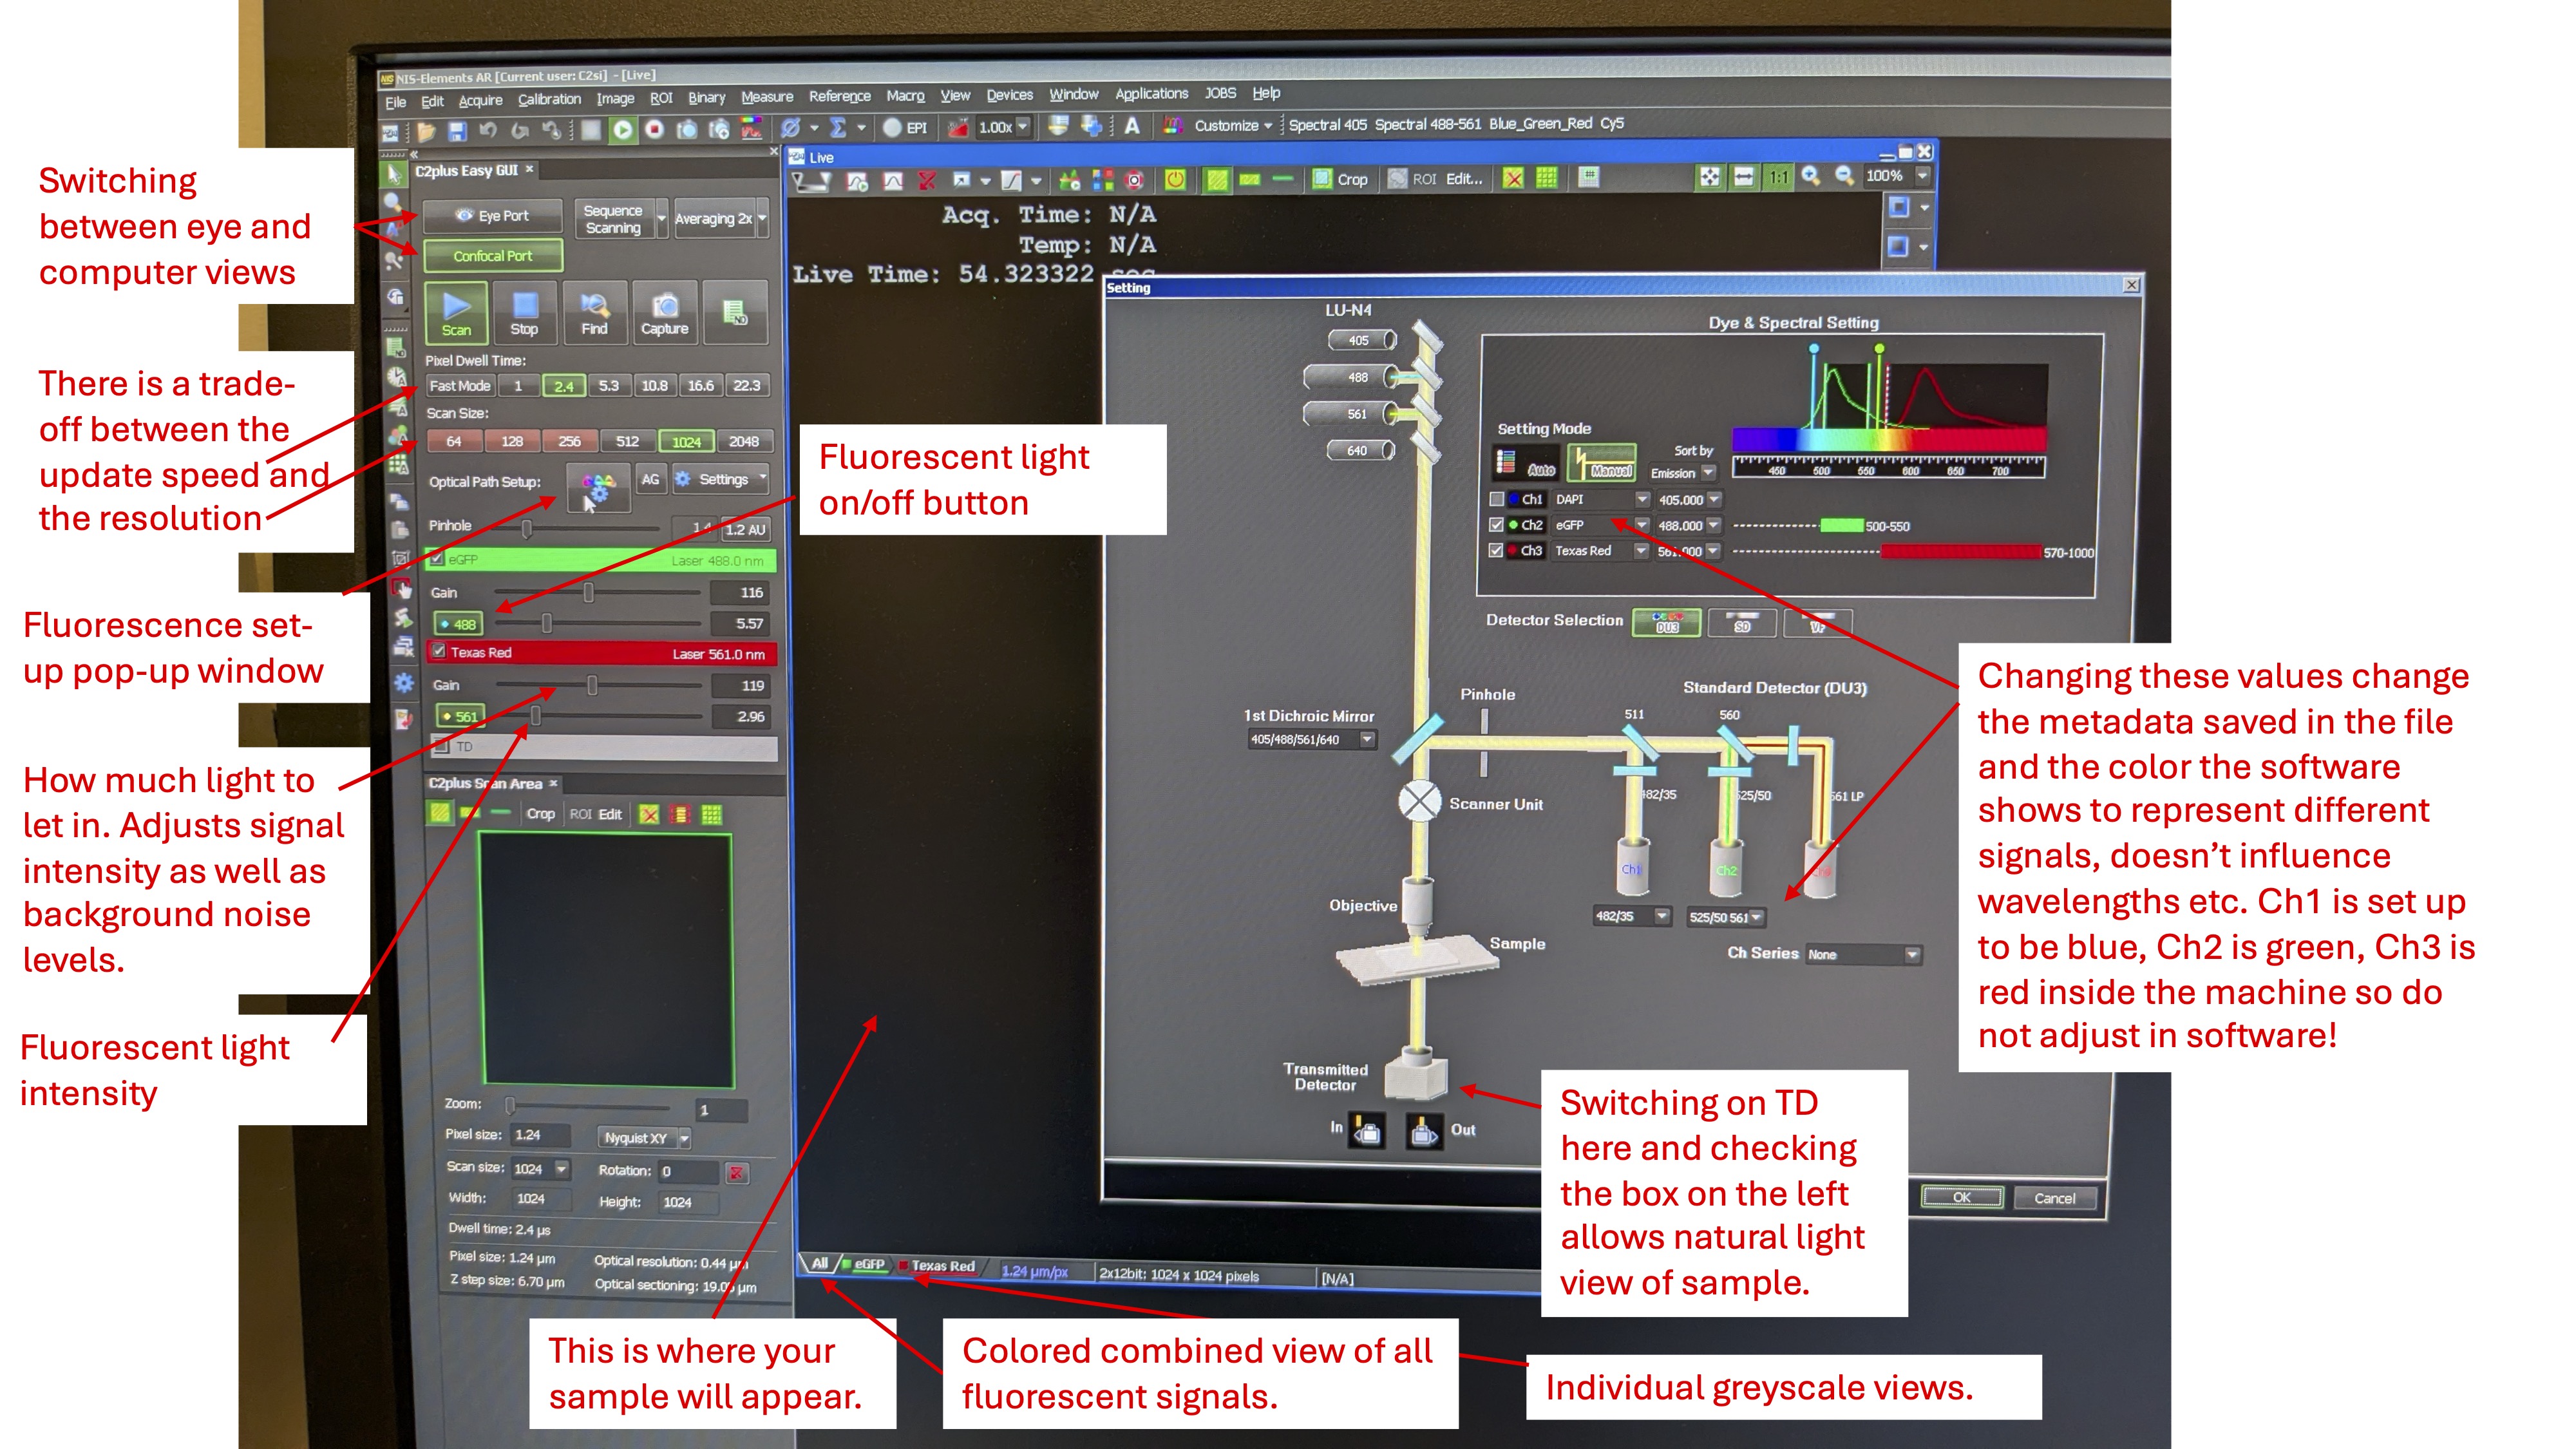Screen dimensions: 2576x1449
Task: Toggle the 488 laser on/off button
Action: pyautogui.click(x=459, y=624)
